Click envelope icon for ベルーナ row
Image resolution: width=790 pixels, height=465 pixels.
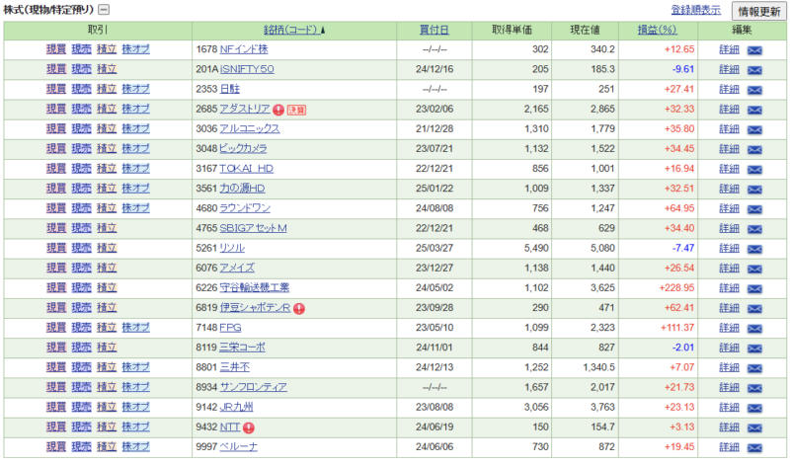coord(754,448)
